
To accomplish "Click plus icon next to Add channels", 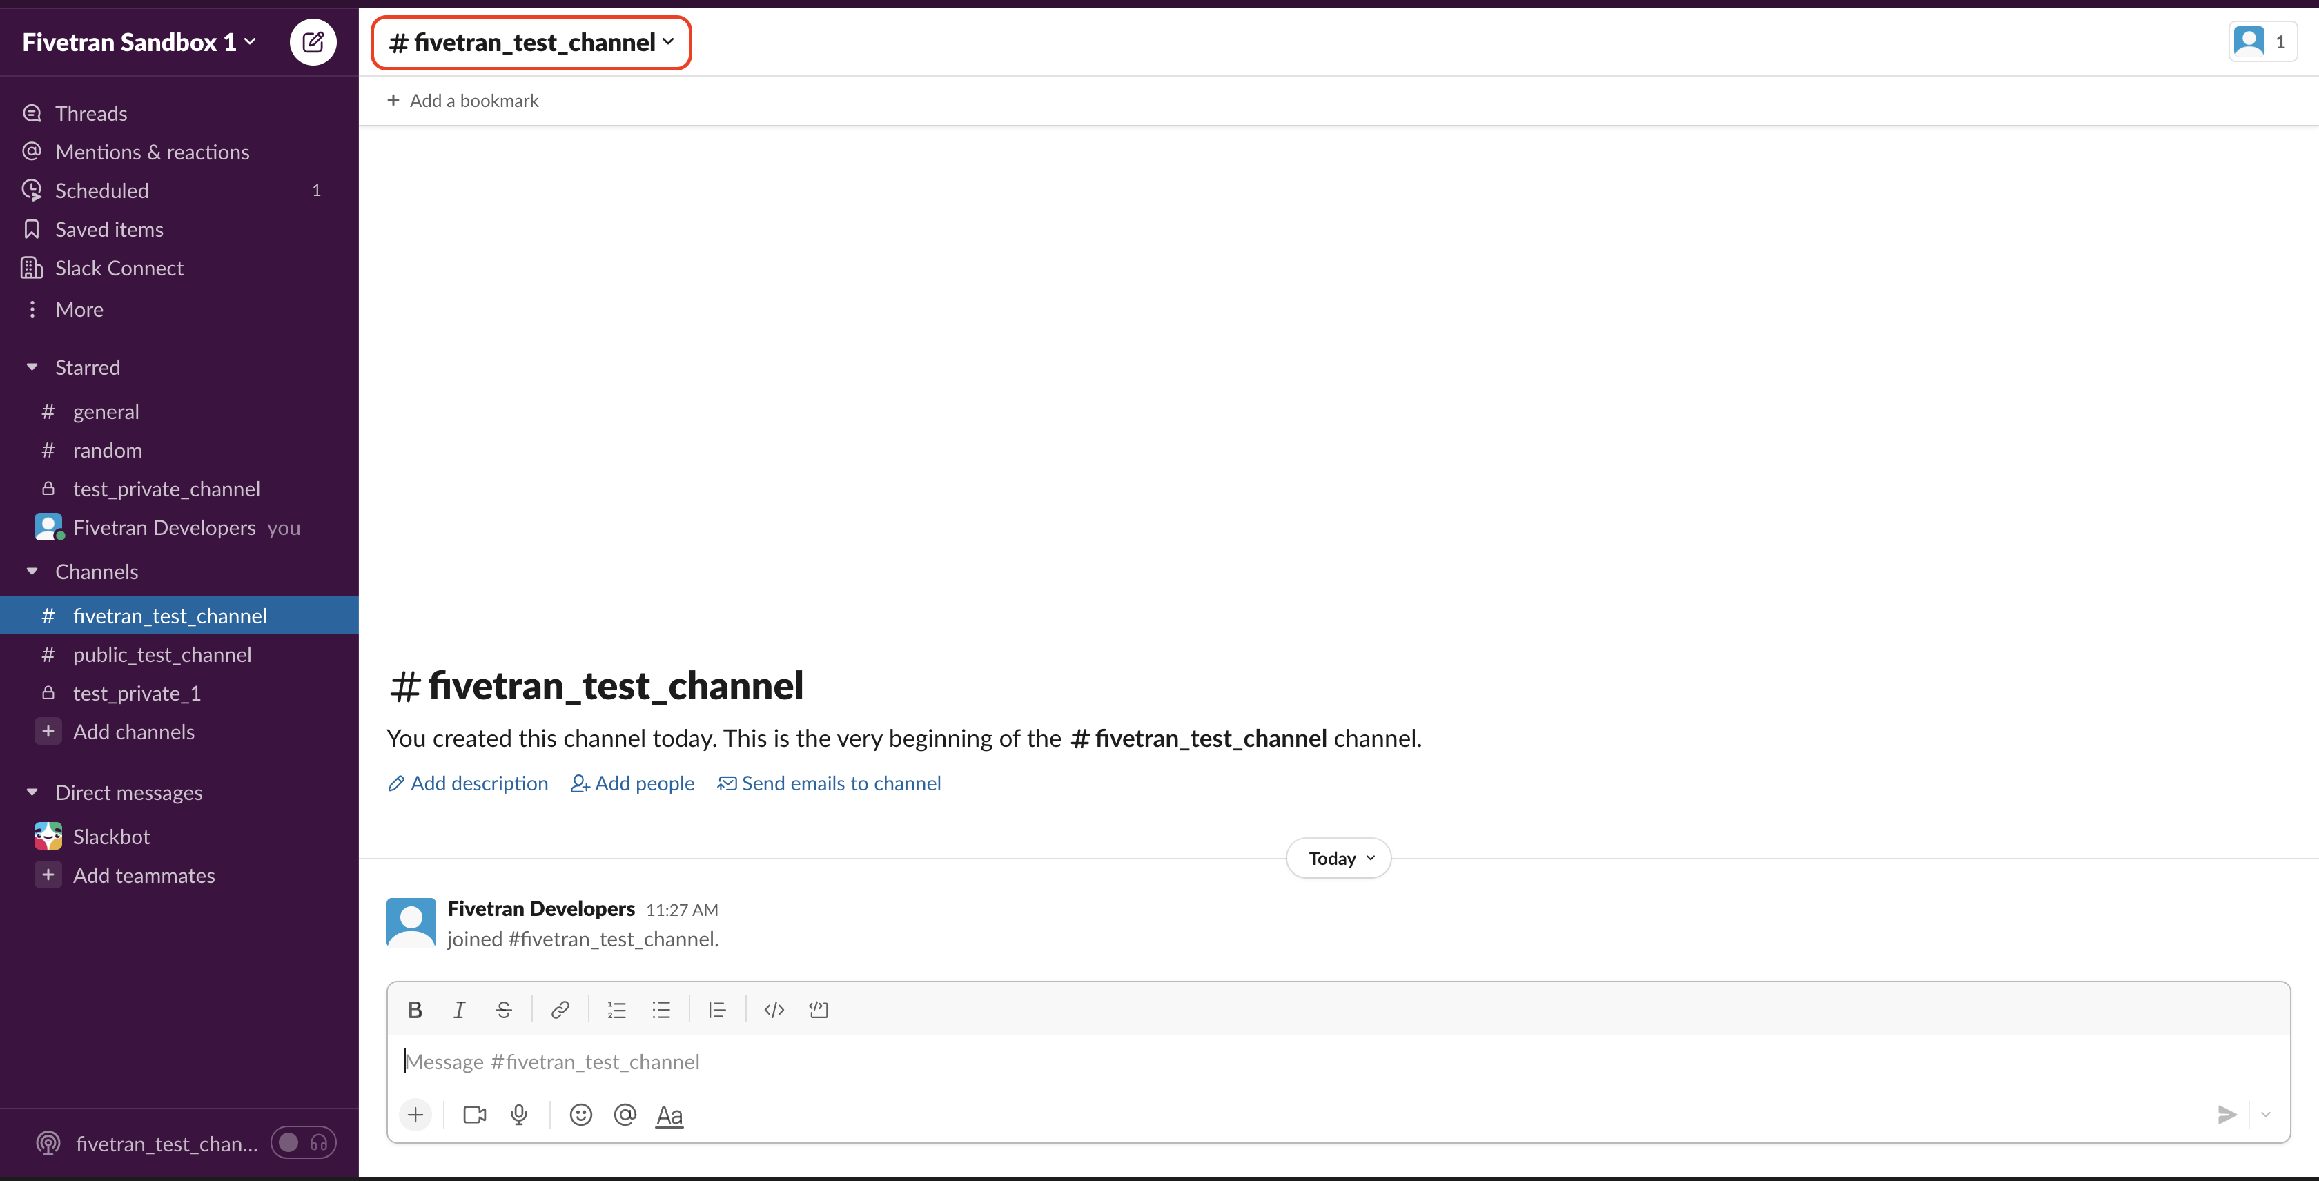I will pos(48,732).
